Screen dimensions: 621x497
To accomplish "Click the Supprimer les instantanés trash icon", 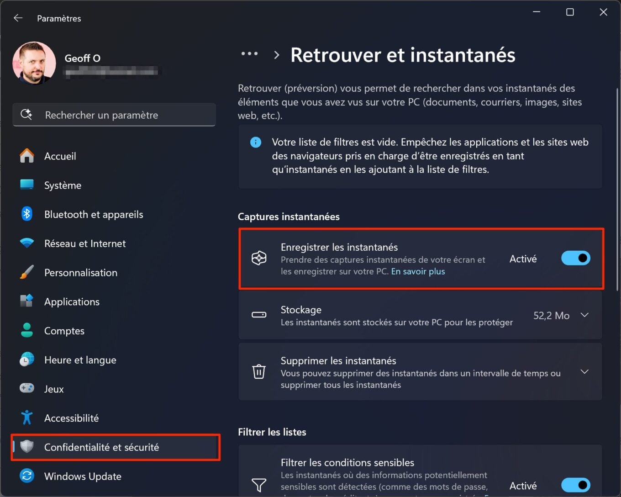I will (259, 371).
